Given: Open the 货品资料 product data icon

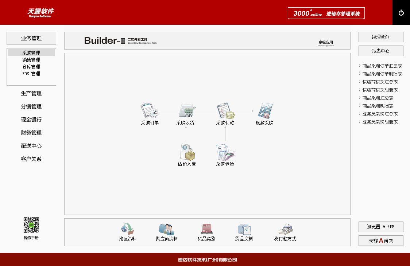Looking at the screenshot, I should click(x=244, y=229).
